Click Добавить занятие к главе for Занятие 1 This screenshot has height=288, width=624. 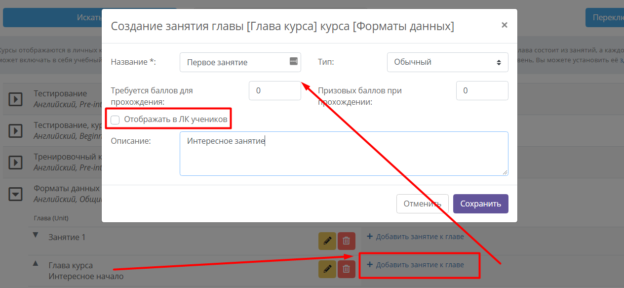pyautogui.click(x=415, y=237)
